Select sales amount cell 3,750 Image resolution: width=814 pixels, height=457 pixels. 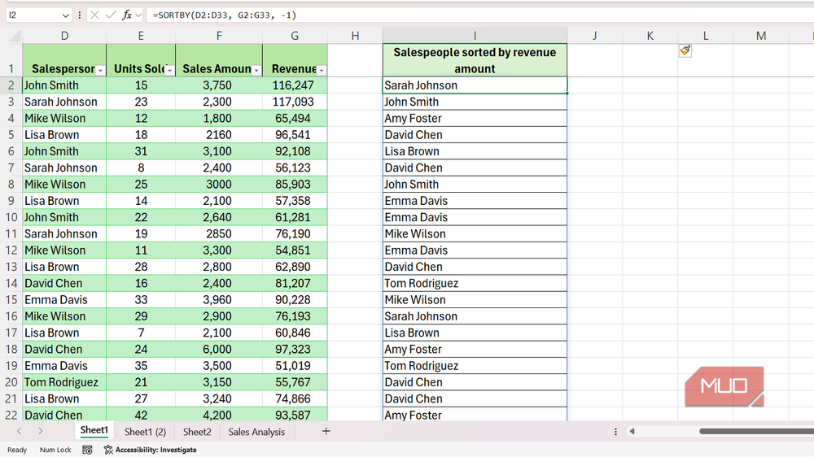[x=219, y=85]
